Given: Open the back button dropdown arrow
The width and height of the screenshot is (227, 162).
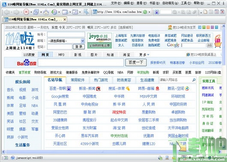Looking at the screenshot, I should [11, 12].
